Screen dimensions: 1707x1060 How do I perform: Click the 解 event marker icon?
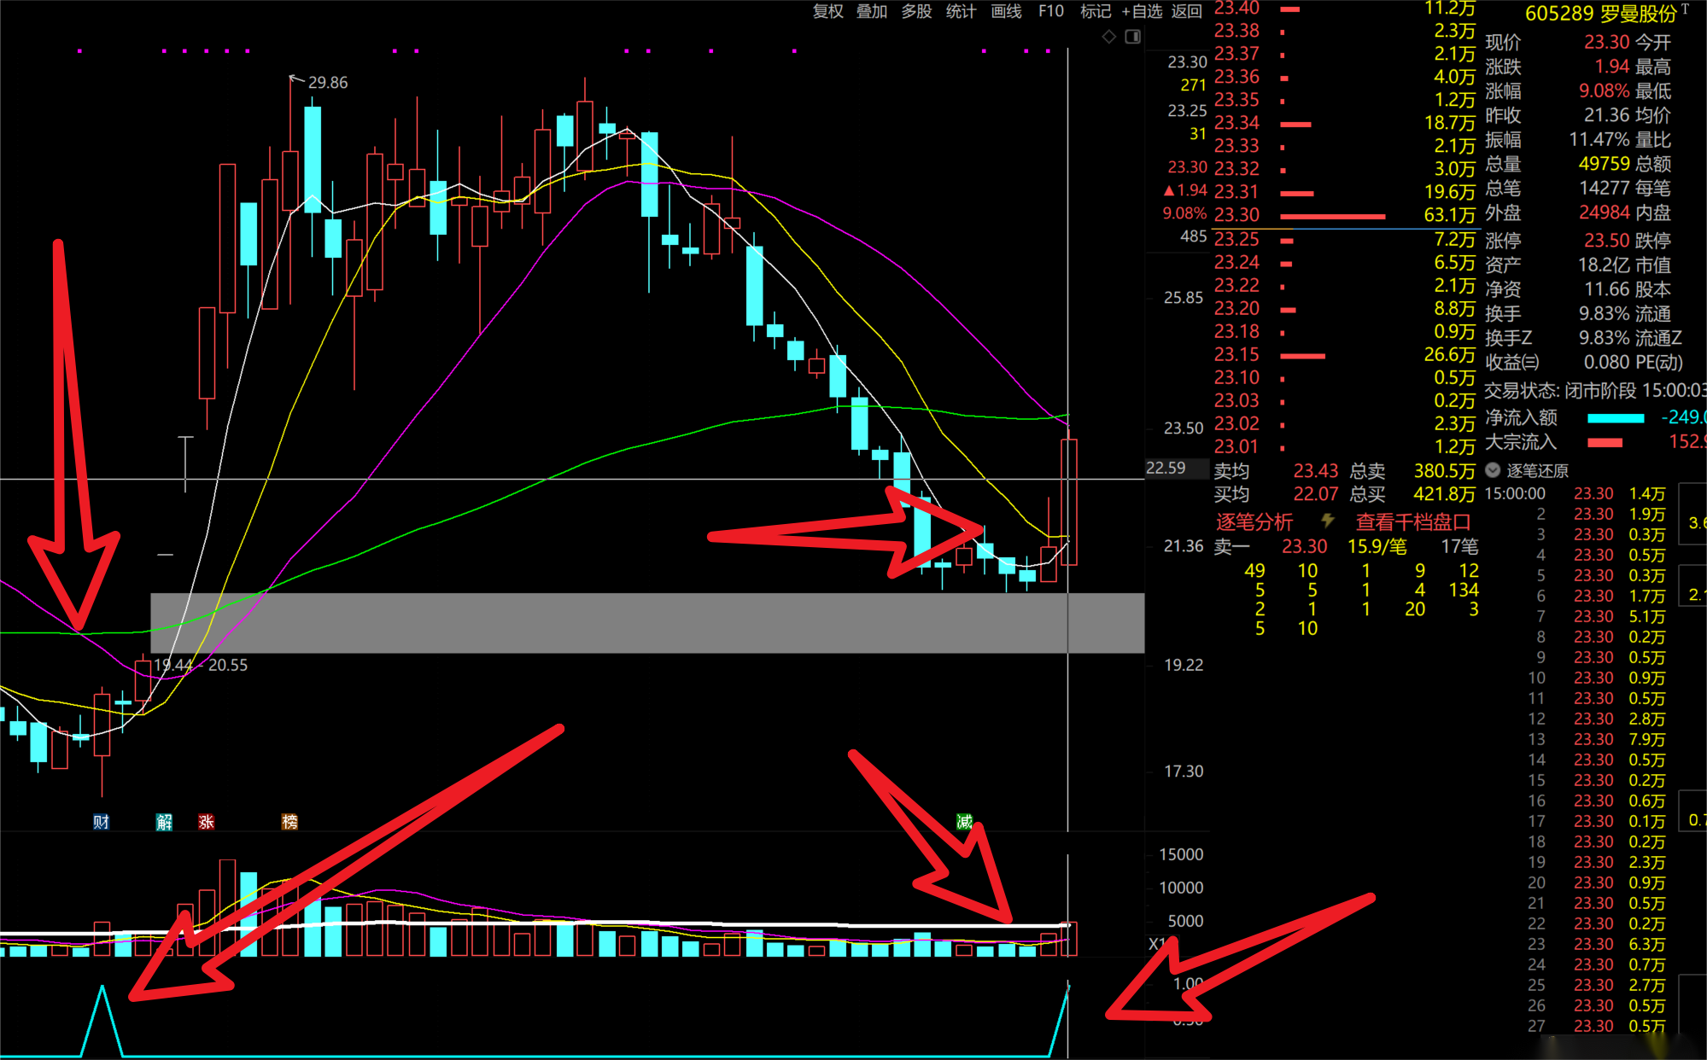tap(164, 822)
